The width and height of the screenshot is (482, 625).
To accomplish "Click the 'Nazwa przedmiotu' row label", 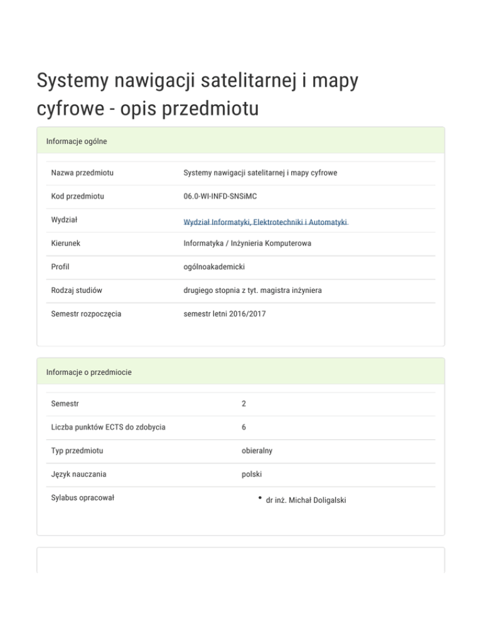I will [x=86, y=172].
